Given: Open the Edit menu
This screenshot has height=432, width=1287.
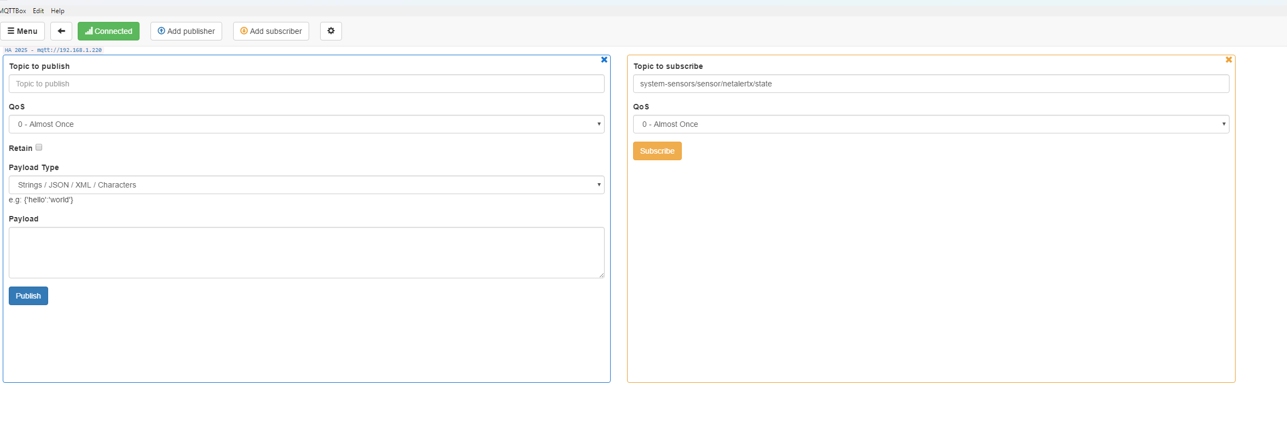Looking at the screenshot, I should click(38, 11).
